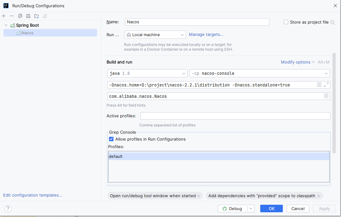Click the Remove Configuration minus icon
This screenshot has height=217, width=341.
[12, 16]
